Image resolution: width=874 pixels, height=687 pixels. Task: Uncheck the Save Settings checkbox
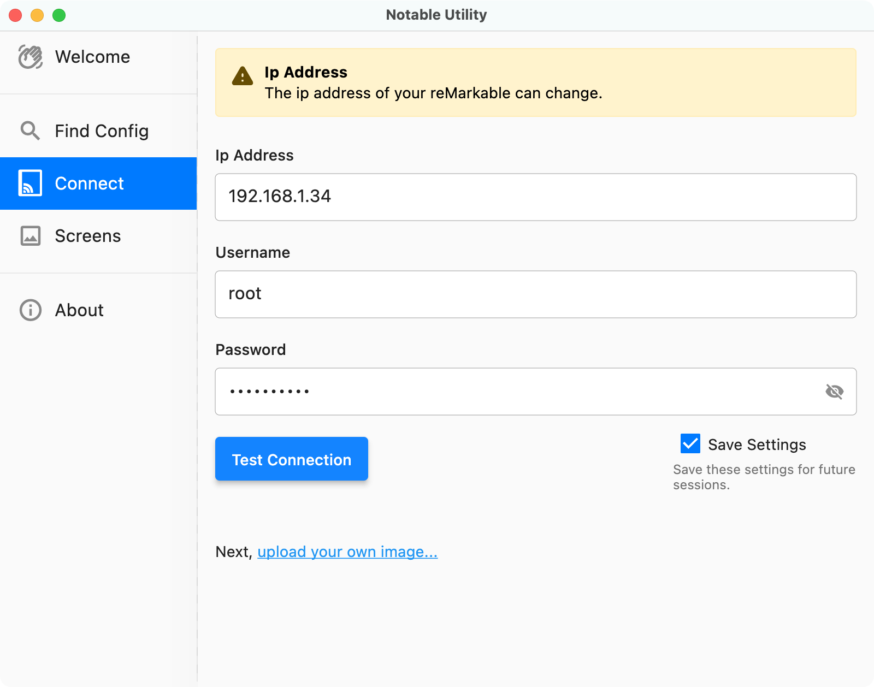coord(690,444)
